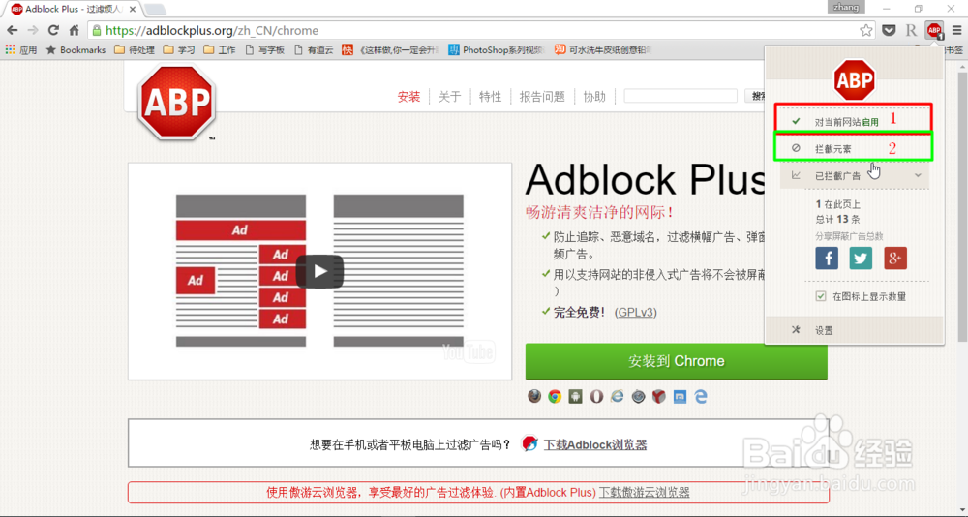Click 下载傲游云浏览器 link

click(x=644, y=492)
